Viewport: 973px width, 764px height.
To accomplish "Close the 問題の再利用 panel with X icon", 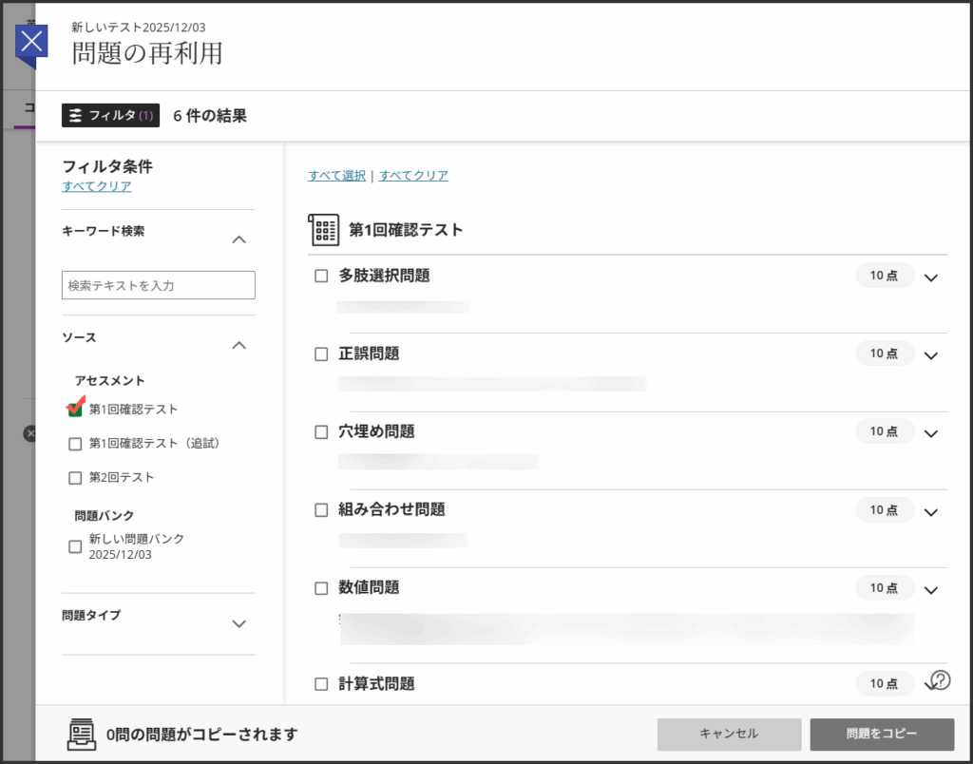I will (32, 41).
